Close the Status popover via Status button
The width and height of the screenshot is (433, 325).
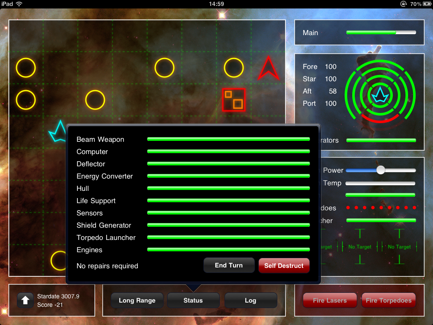click(193, 300)
